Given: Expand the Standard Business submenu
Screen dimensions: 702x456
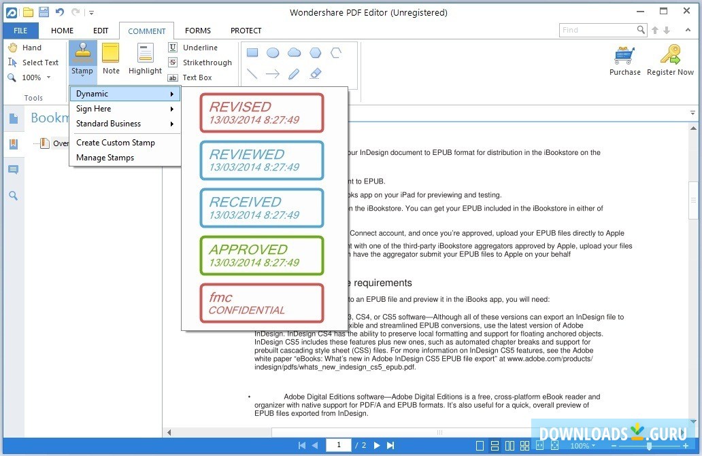Looking at the screenshot, I should [125, 124].
